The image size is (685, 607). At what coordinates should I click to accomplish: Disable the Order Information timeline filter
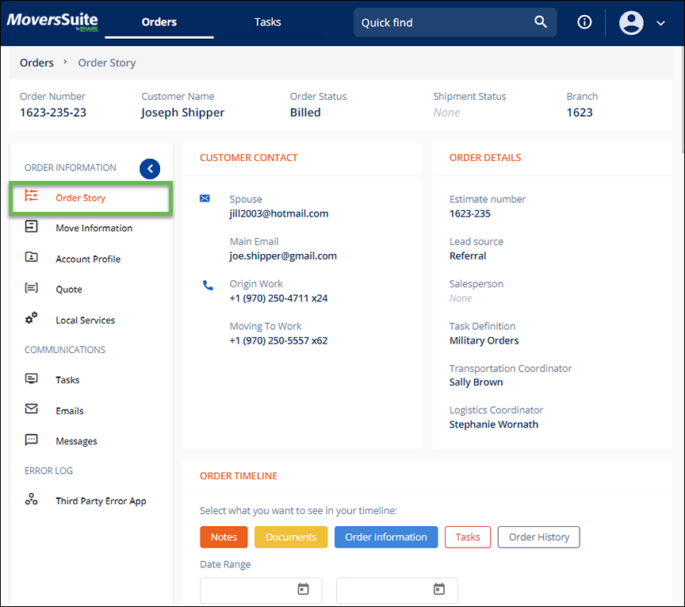[386, 537]
